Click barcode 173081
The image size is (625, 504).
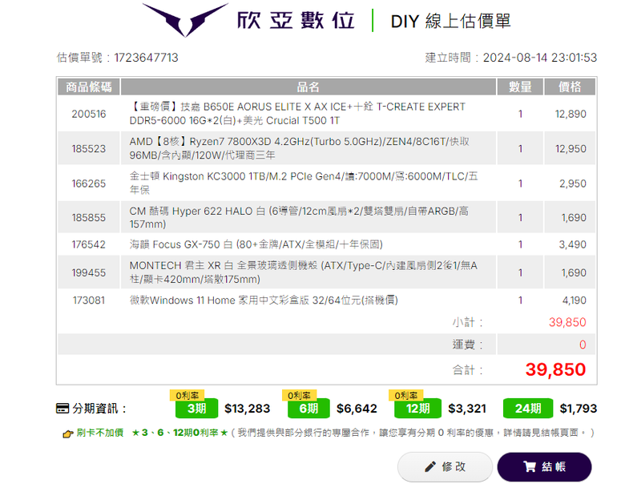pos(88,300)
